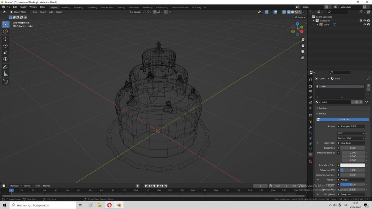Expand the Preview panel

coord(323,108)
